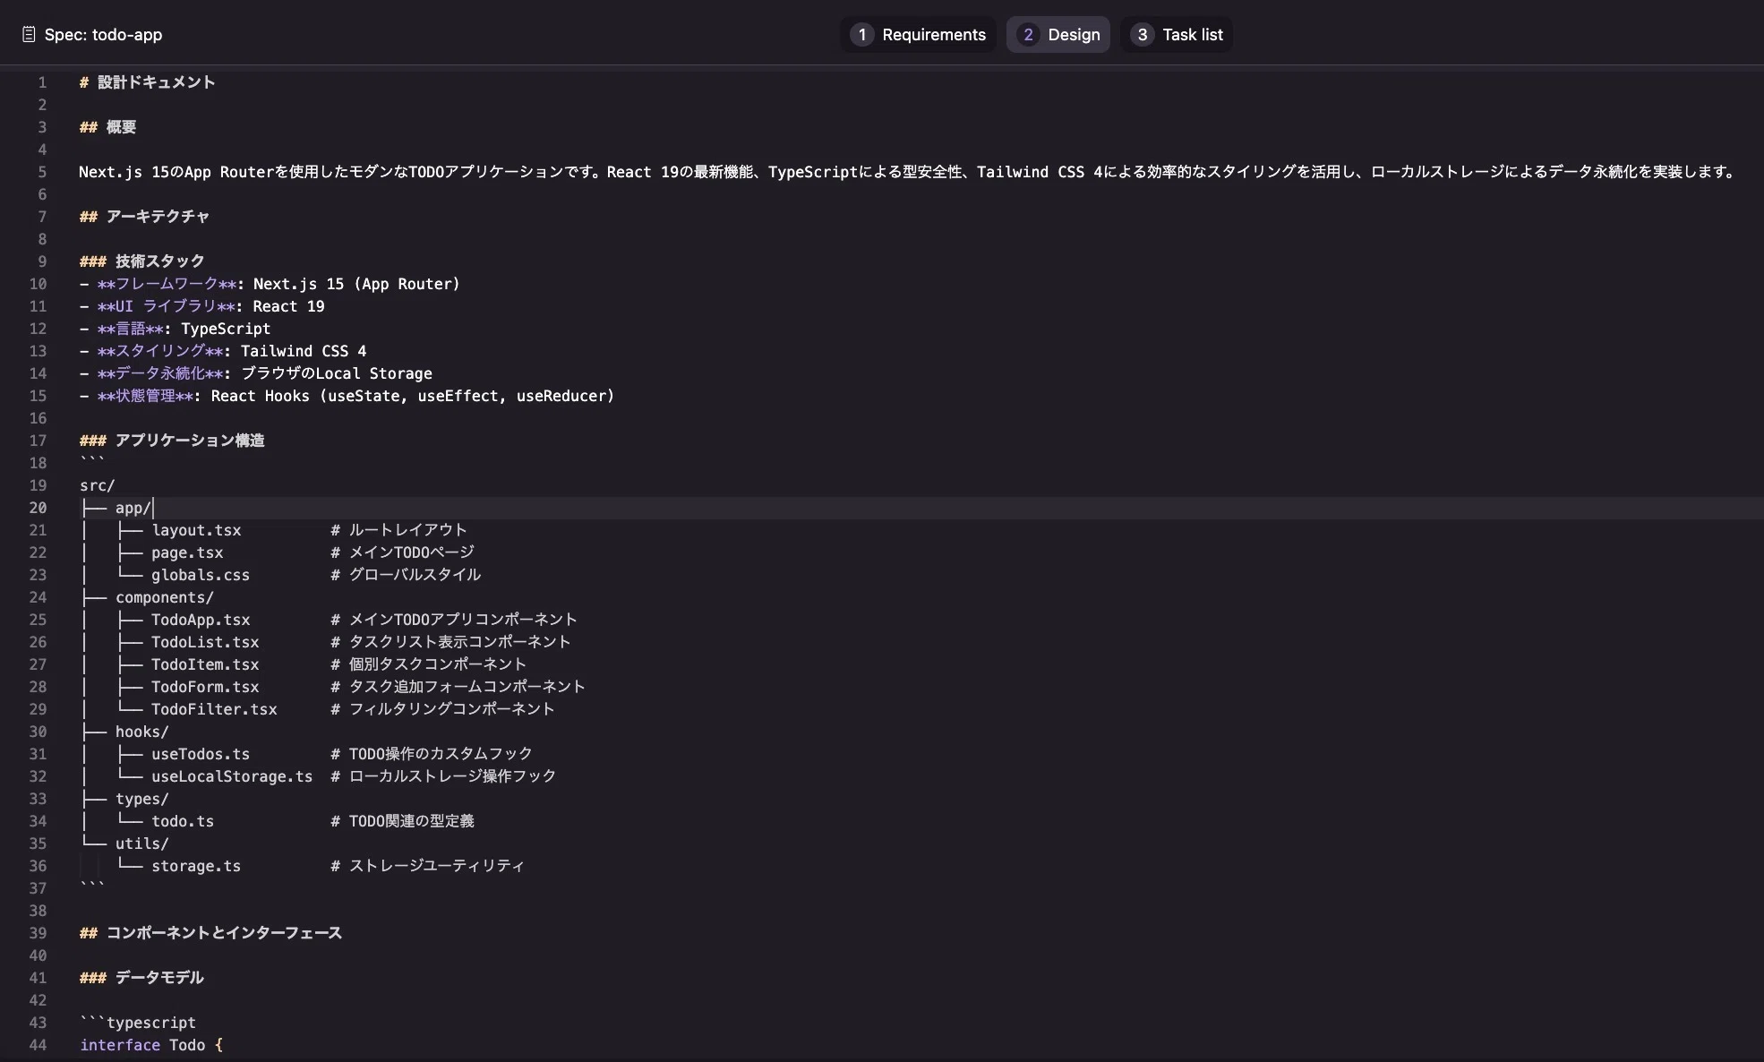Click the 'interface Todo {' line
Image resolution: width=1764 pixels, height=1062 pixels.
pos(151,1045)
